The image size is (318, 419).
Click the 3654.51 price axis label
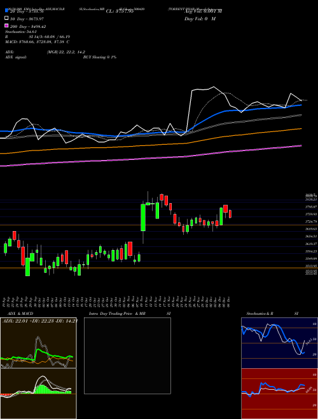coord(311,236)
